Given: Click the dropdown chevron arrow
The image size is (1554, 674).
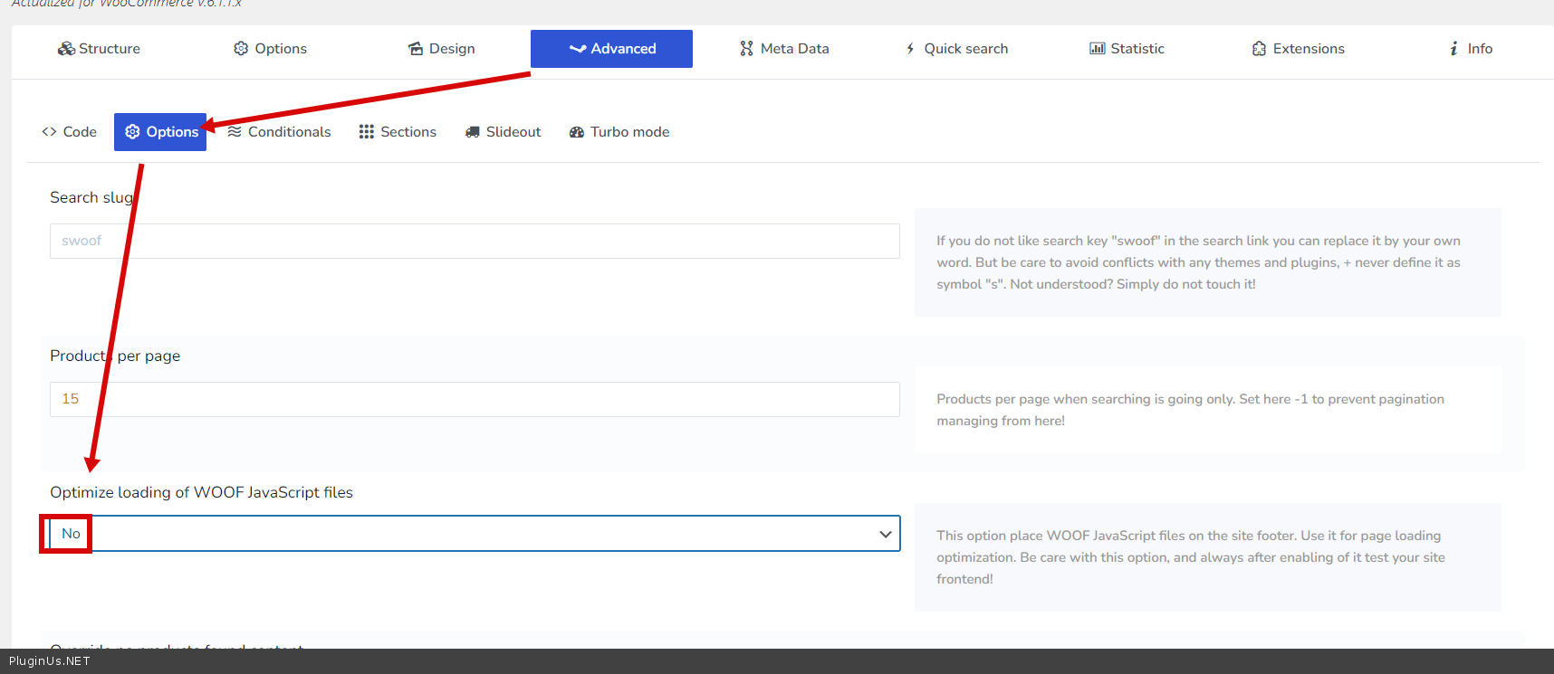Looking at the screenshot, I should tap(885, 534).
